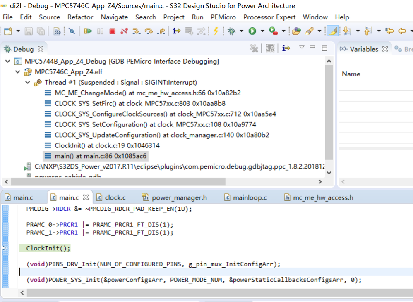
Task: Click the Previous Annotation icon
Action: (x=368, y=31)
